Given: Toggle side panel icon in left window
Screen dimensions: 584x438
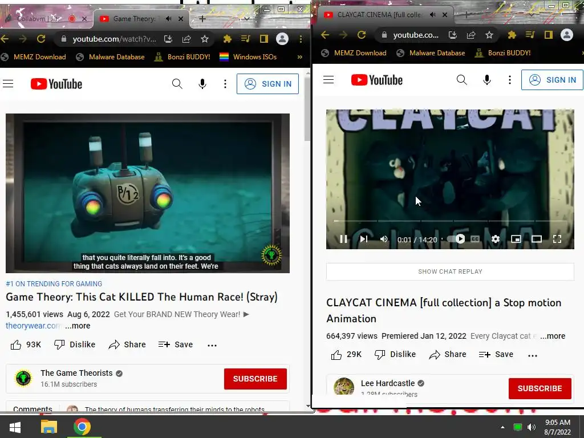Looking at the screenshot, I should point(264,39).
